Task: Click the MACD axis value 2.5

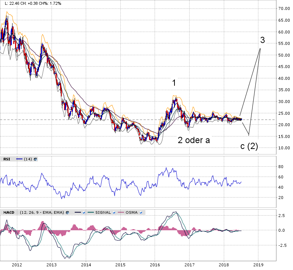Action: point(282,216)
